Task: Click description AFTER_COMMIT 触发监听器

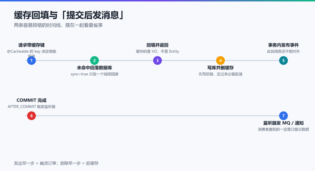Action: (32, 107)
